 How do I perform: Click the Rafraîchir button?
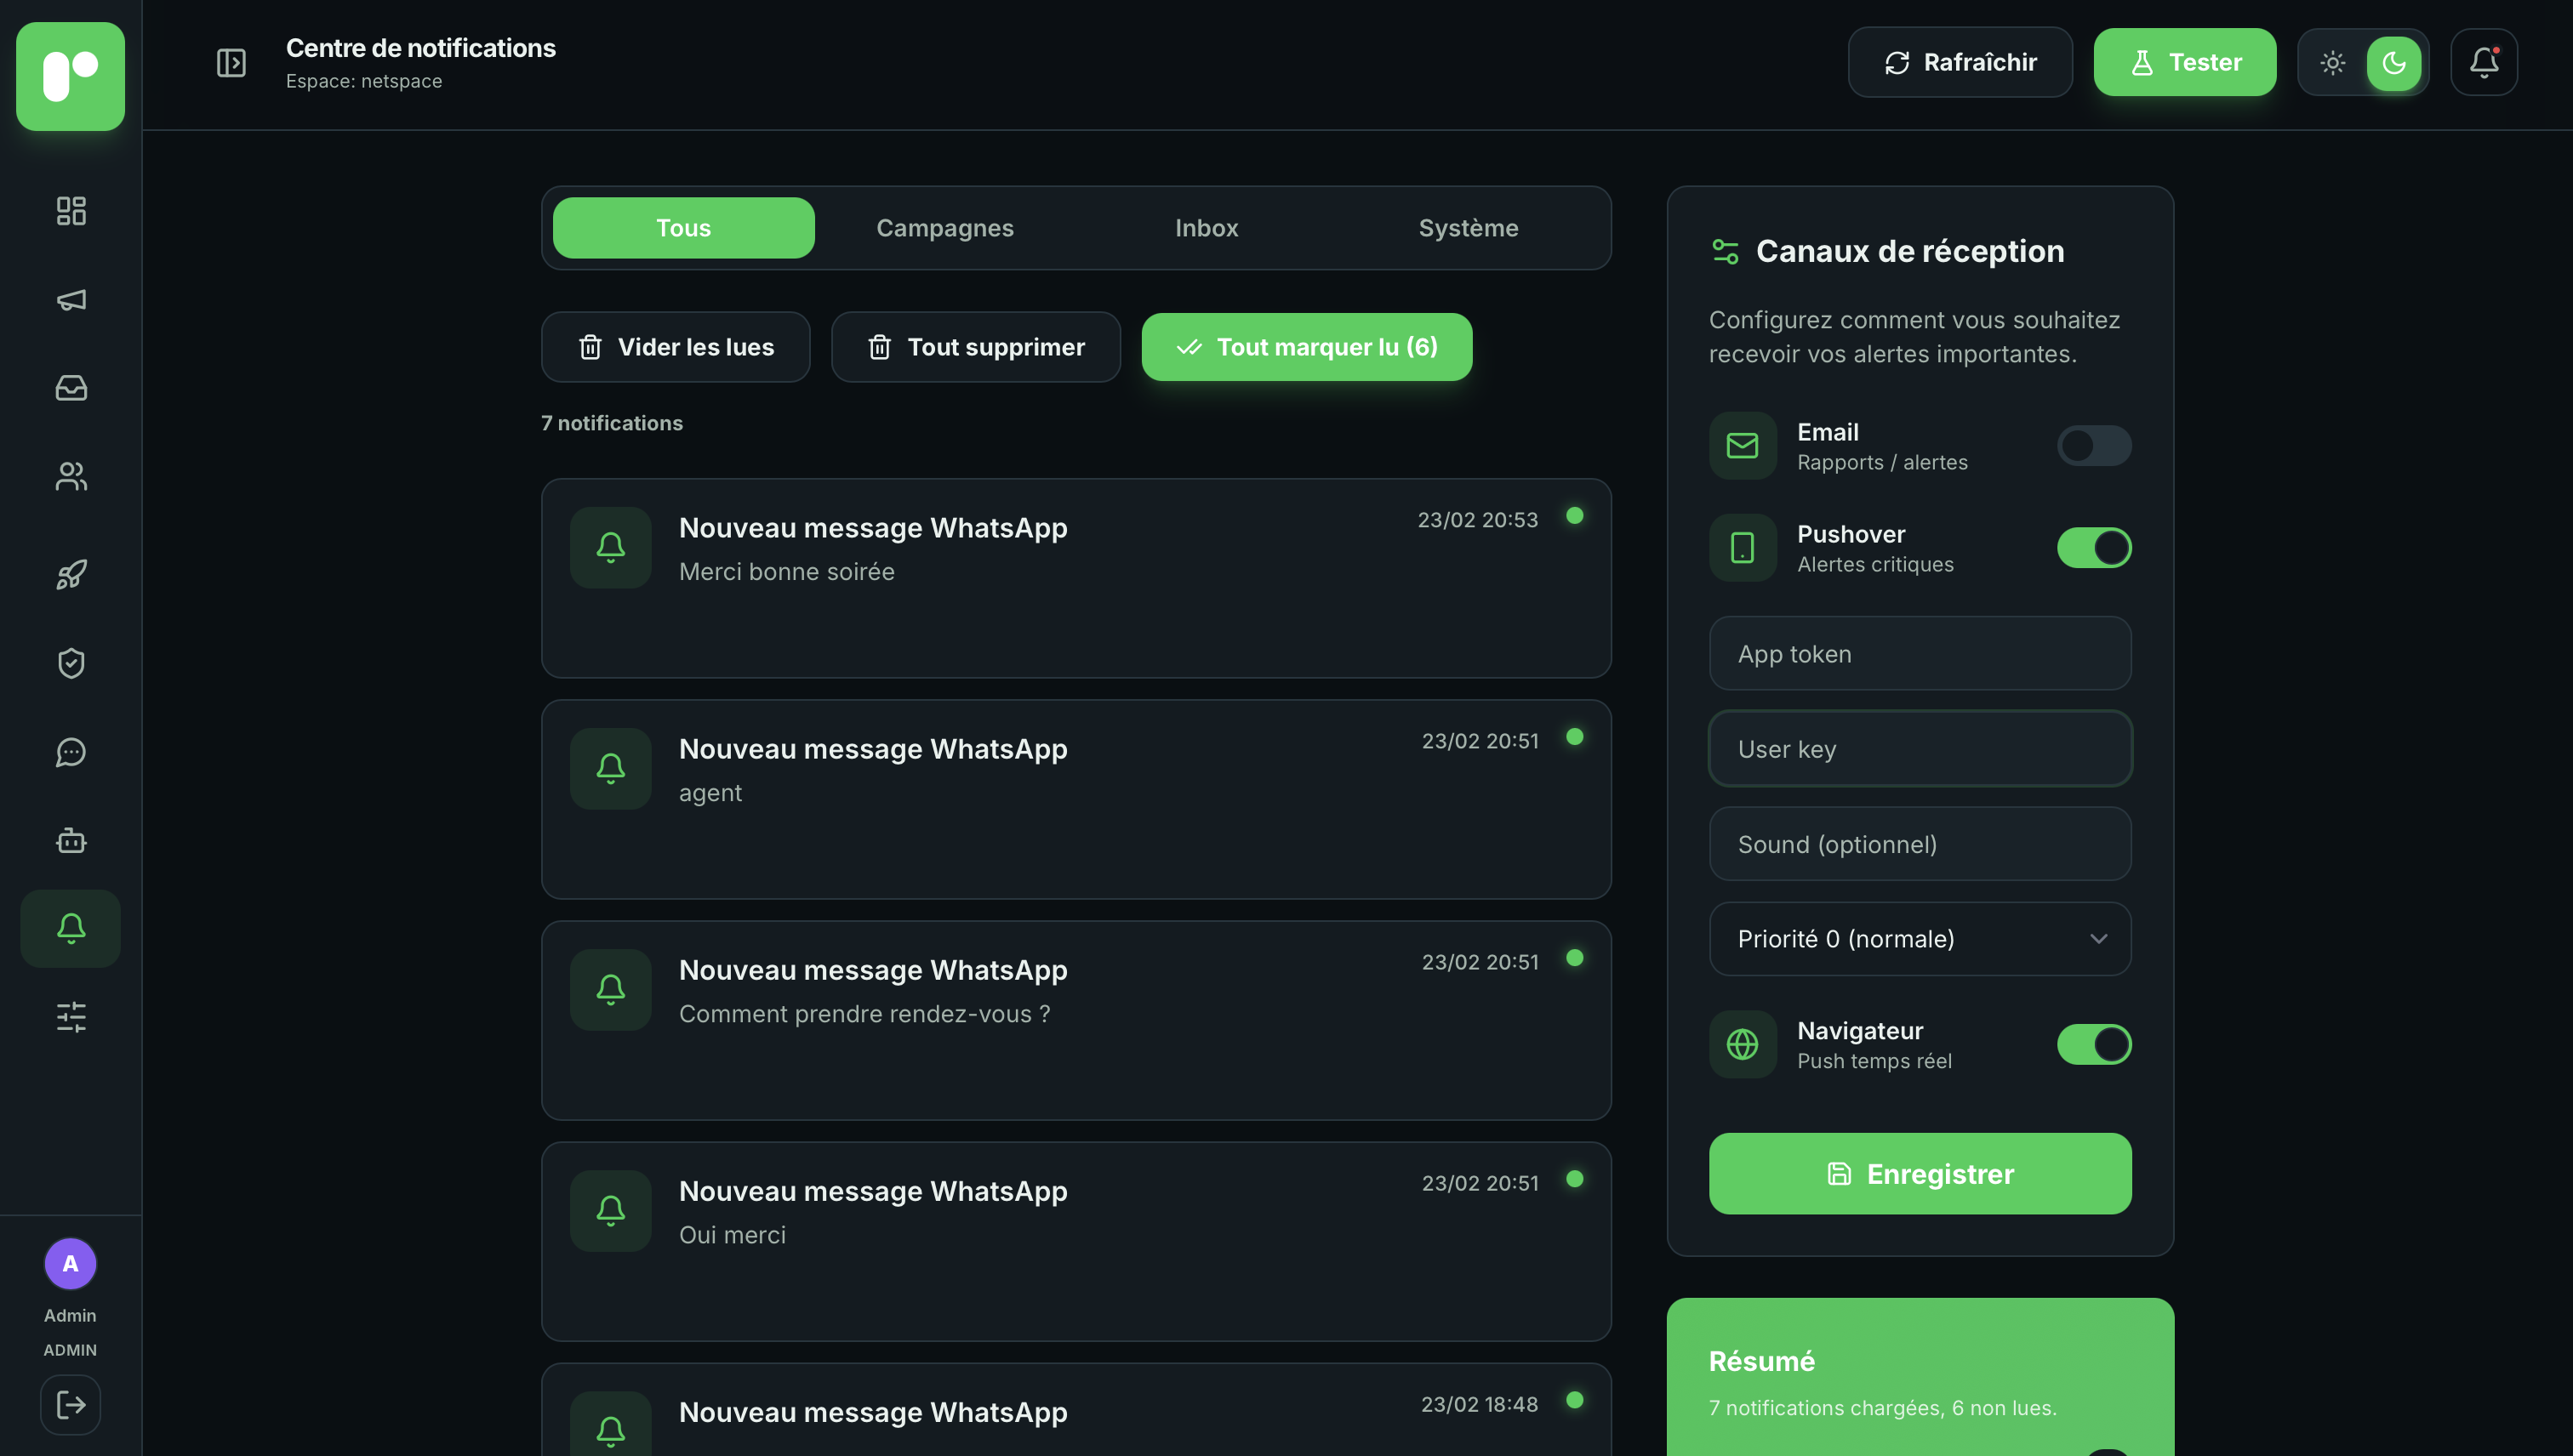pos(1960,62)
